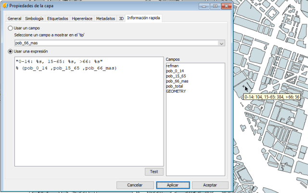Screen dimensions: 308x193
Task: Open the Hiperenlace tab
Action: (x=82, y=18)
